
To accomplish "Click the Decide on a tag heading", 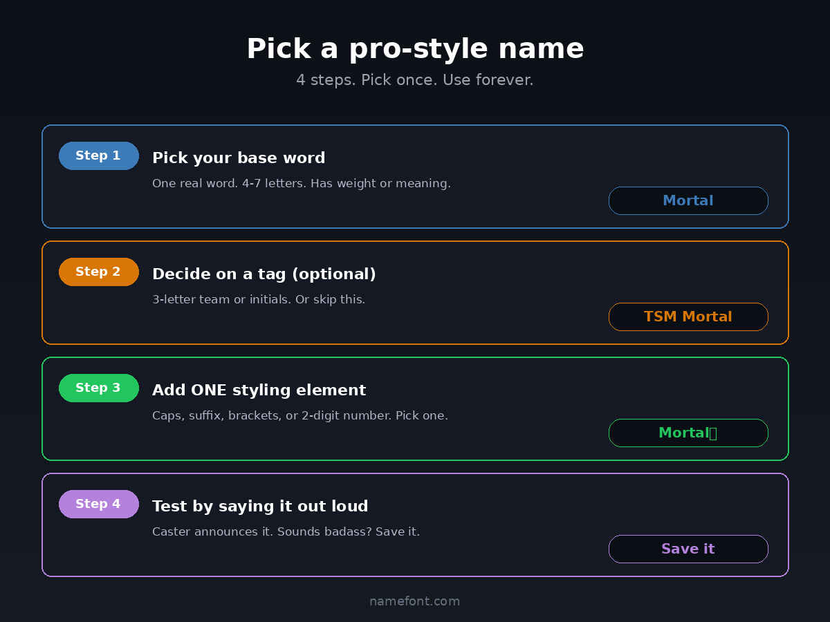I will click(x=264, y=274).
